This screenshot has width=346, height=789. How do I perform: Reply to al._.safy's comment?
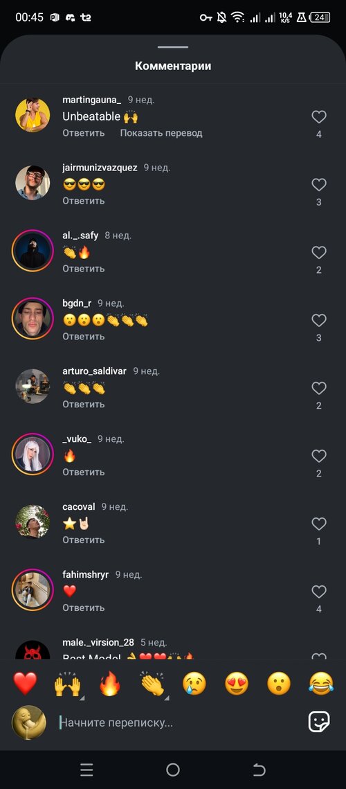pos(84,269)
